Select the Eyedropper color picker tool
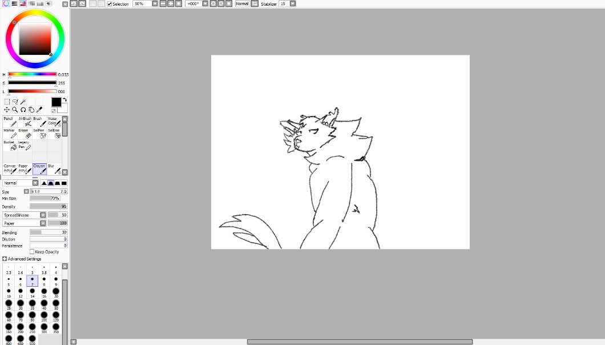Image resolution: width=605 pixels, height=345 pixels. pyautogui.click(x=39, y=109)
